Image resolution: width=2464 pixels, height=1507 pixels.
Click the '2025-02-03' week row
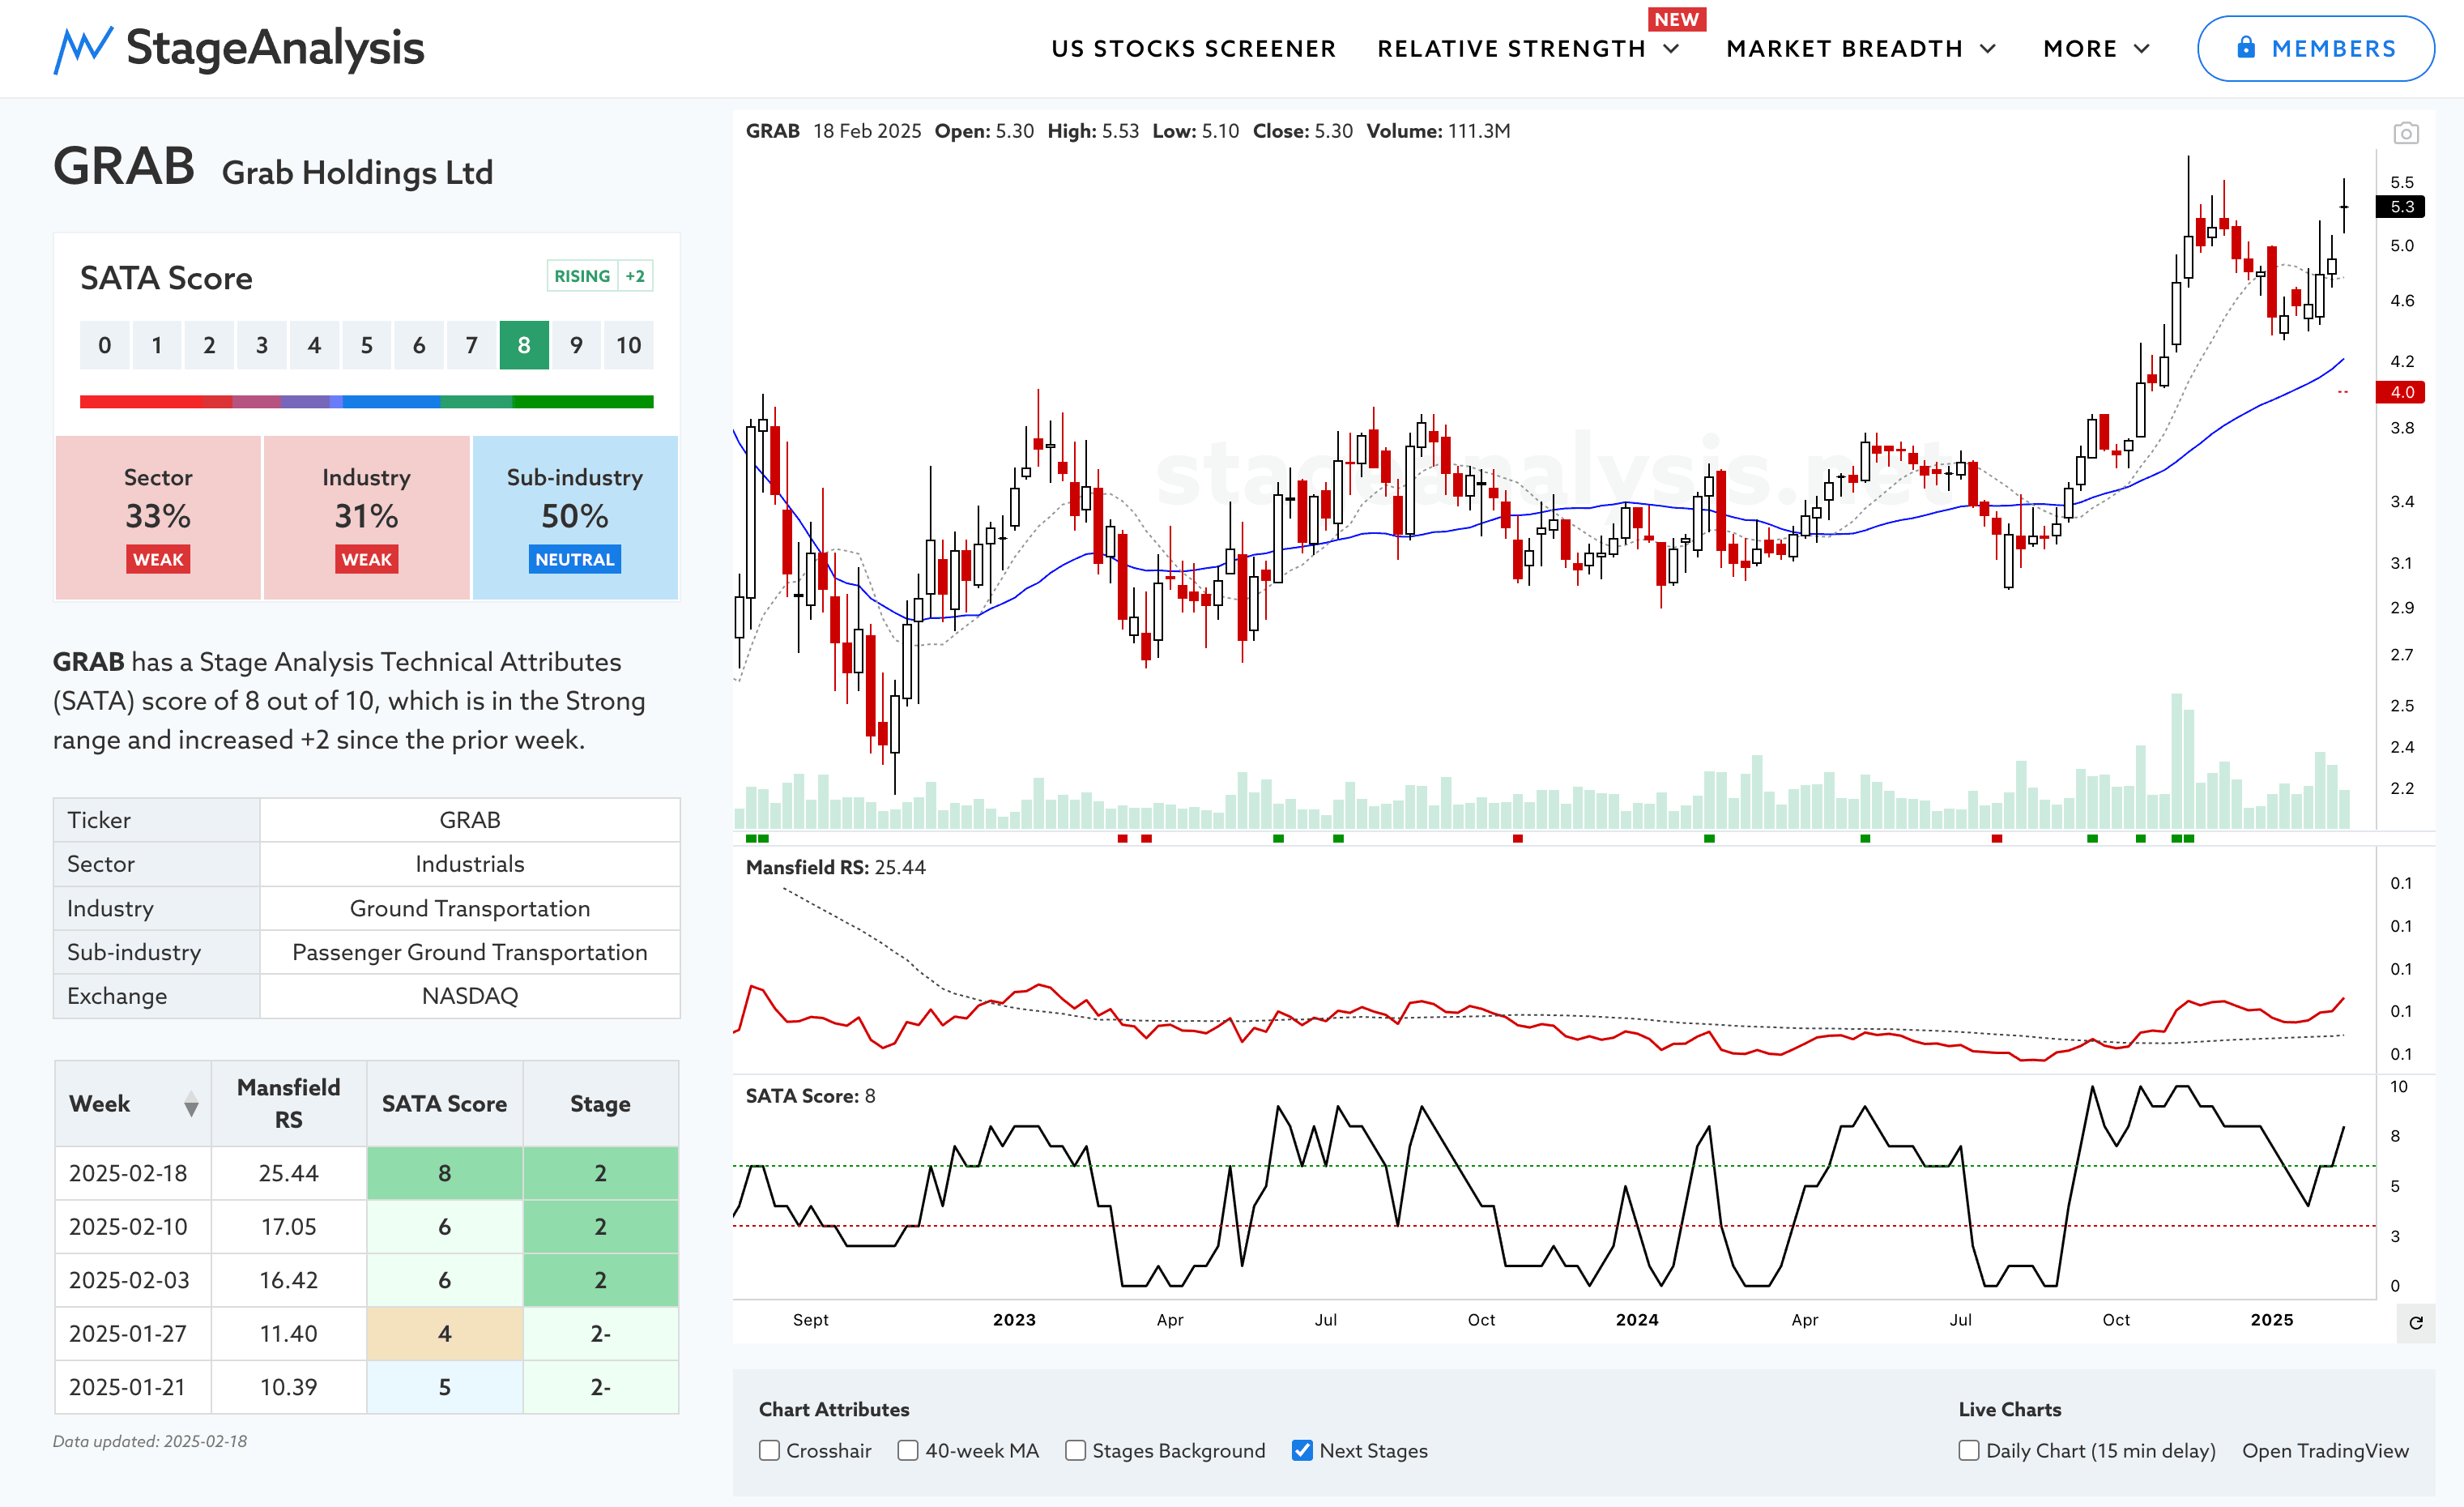[367, 1280]
